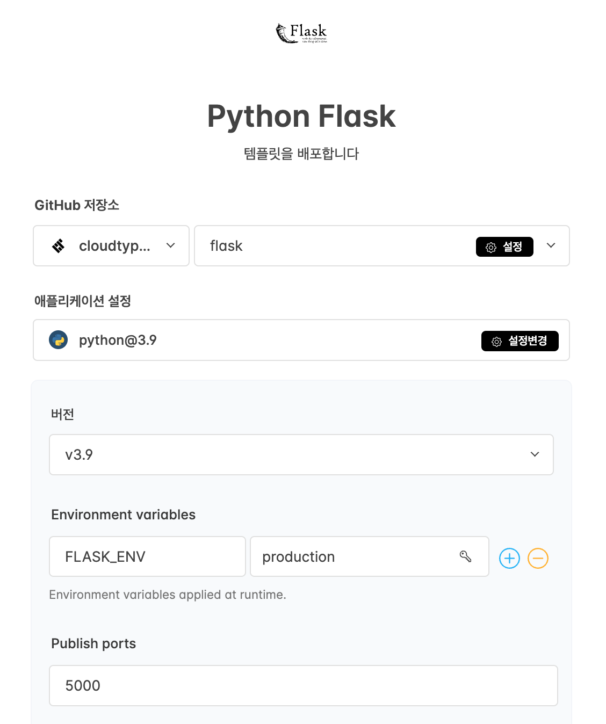Image resolution: width=606 pixels, height=724 pixels.
Task: Click the FLASK_ENV variable name field
Action: pos(147,556)
